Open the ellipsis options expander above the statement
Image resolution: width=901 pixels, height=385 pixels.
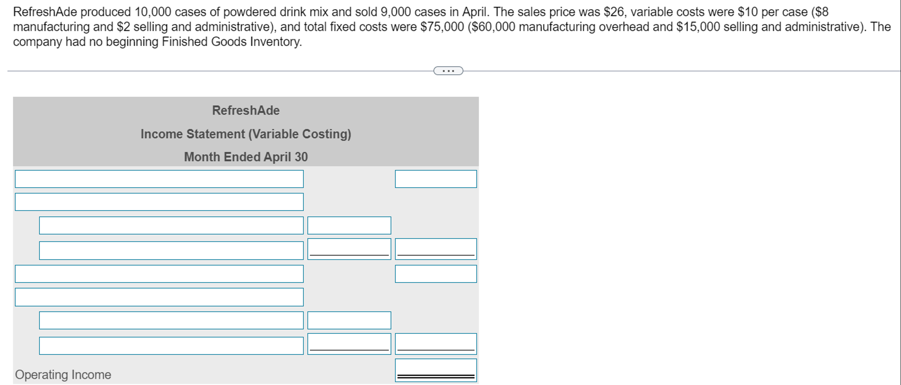[x=448, y=71]
